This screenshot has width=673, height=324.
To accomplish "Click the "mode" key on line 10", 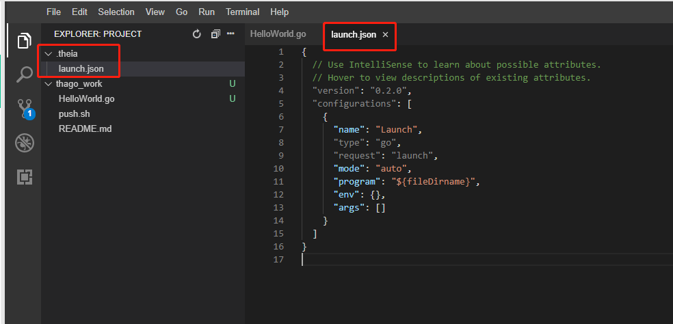I will [x=349, y=169].
